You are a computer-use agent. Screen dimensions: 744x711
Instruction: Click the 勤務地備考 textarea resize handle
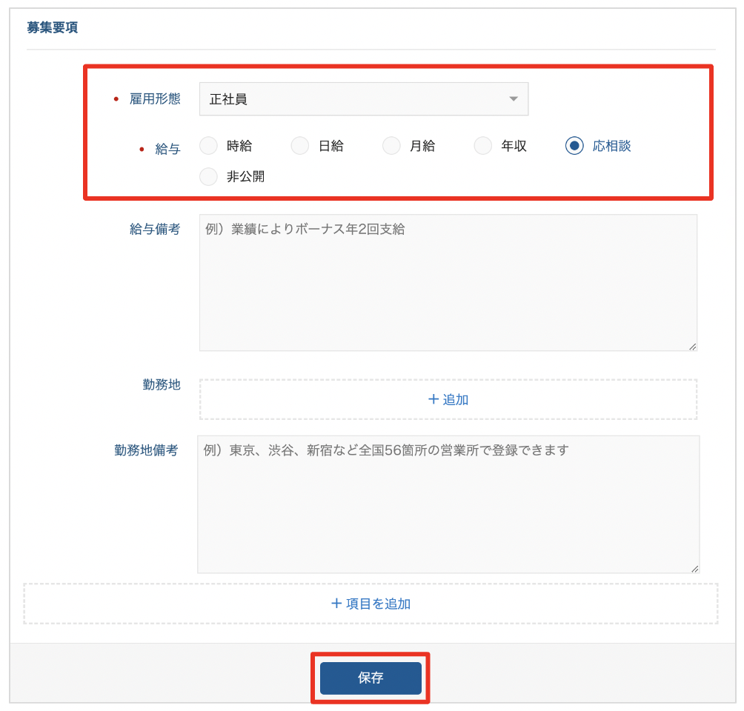(x=695, y=569)
